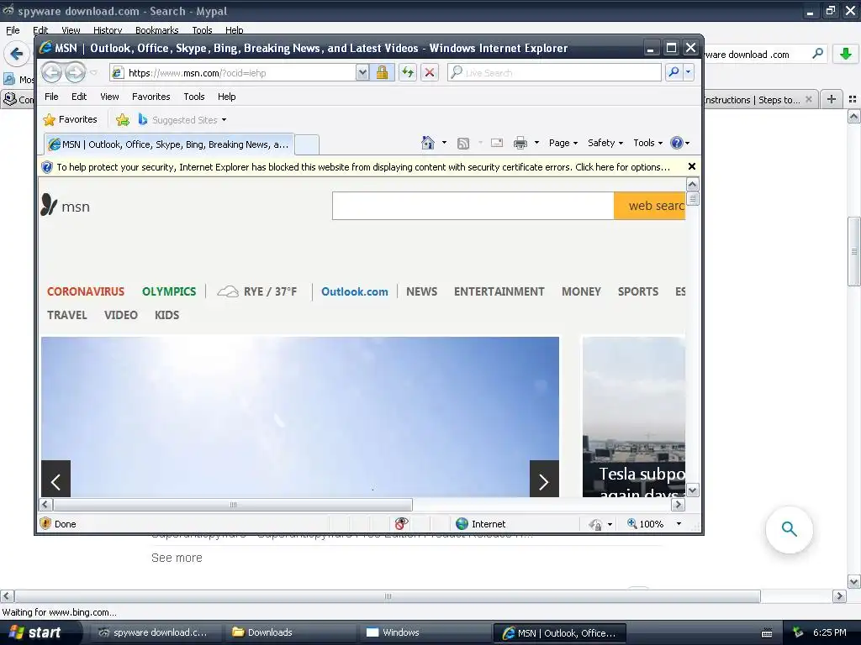Click the previous slide arrow on carousel
Viewport: 861px width, 645px height.
(x=56, y=479)
